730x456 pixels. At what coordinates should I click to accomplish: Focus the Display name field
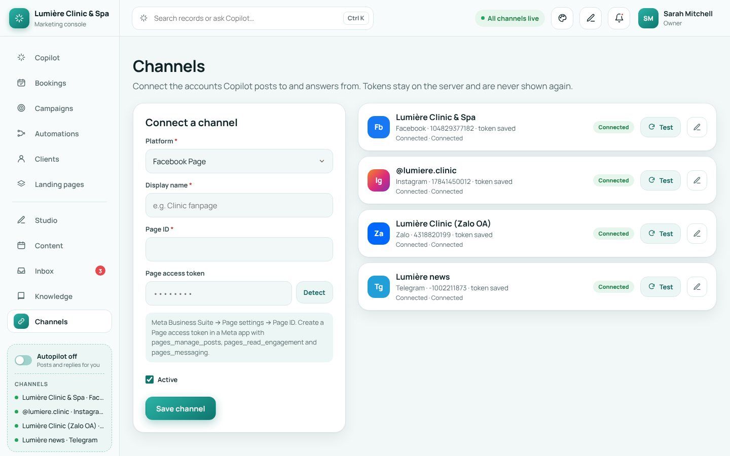[239, 205]
